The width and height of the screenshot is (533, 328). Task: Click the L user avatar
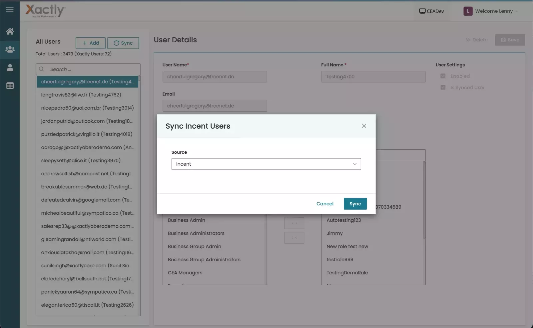[x=468, y=11]
